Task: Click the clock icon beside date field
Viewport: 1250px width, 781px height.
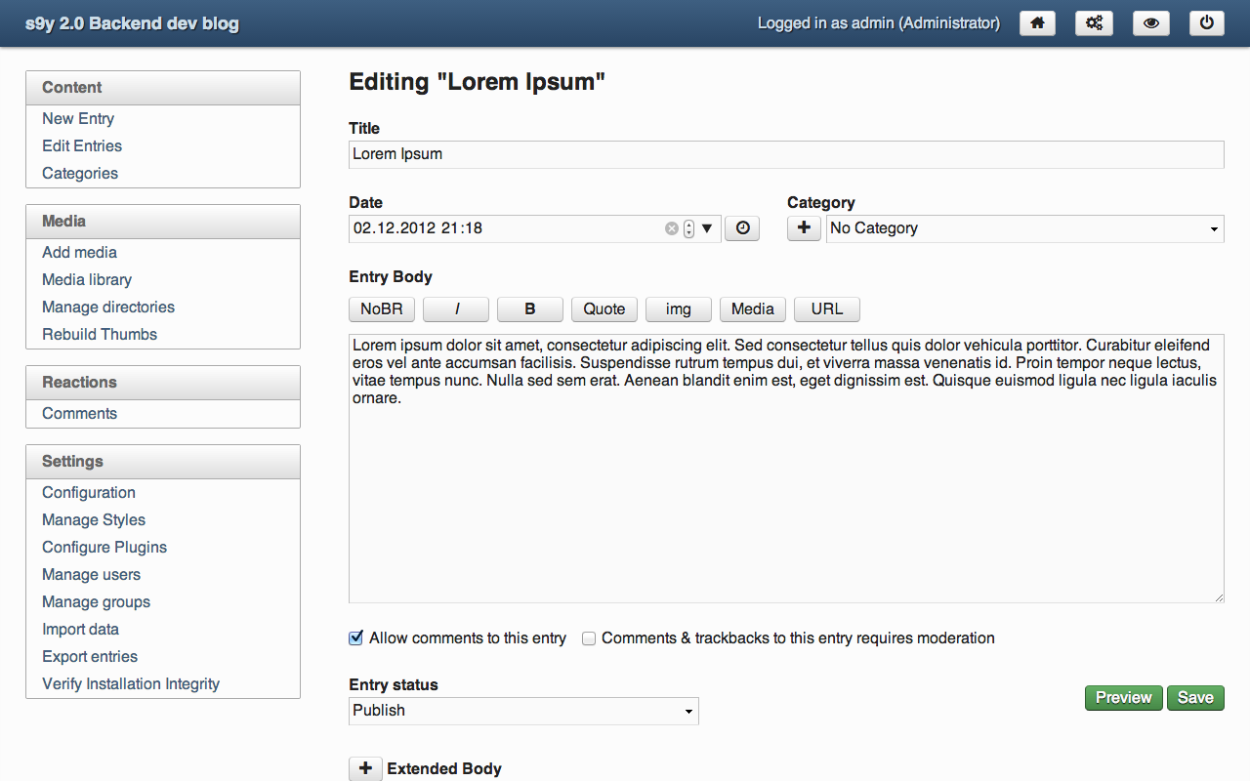Action: tap(742, 228)
